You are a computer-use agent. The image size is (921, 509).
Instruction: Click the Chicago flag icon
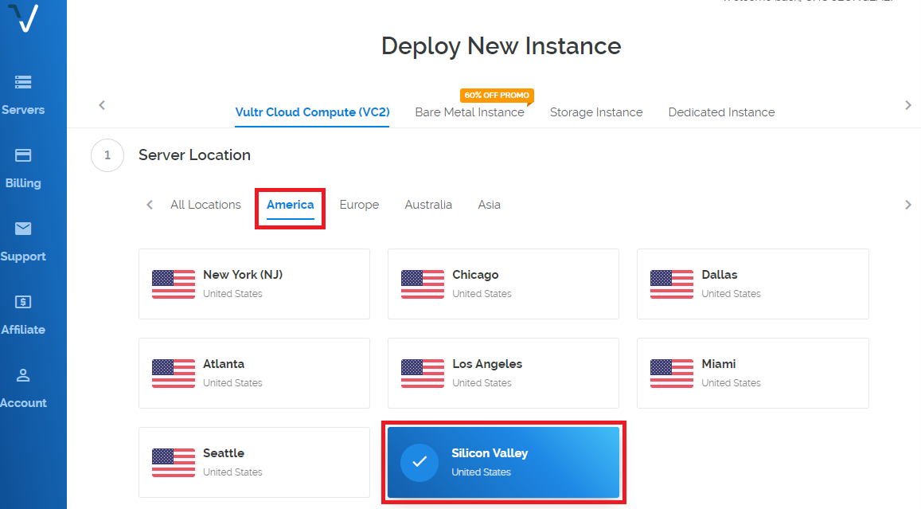point(423,284)
